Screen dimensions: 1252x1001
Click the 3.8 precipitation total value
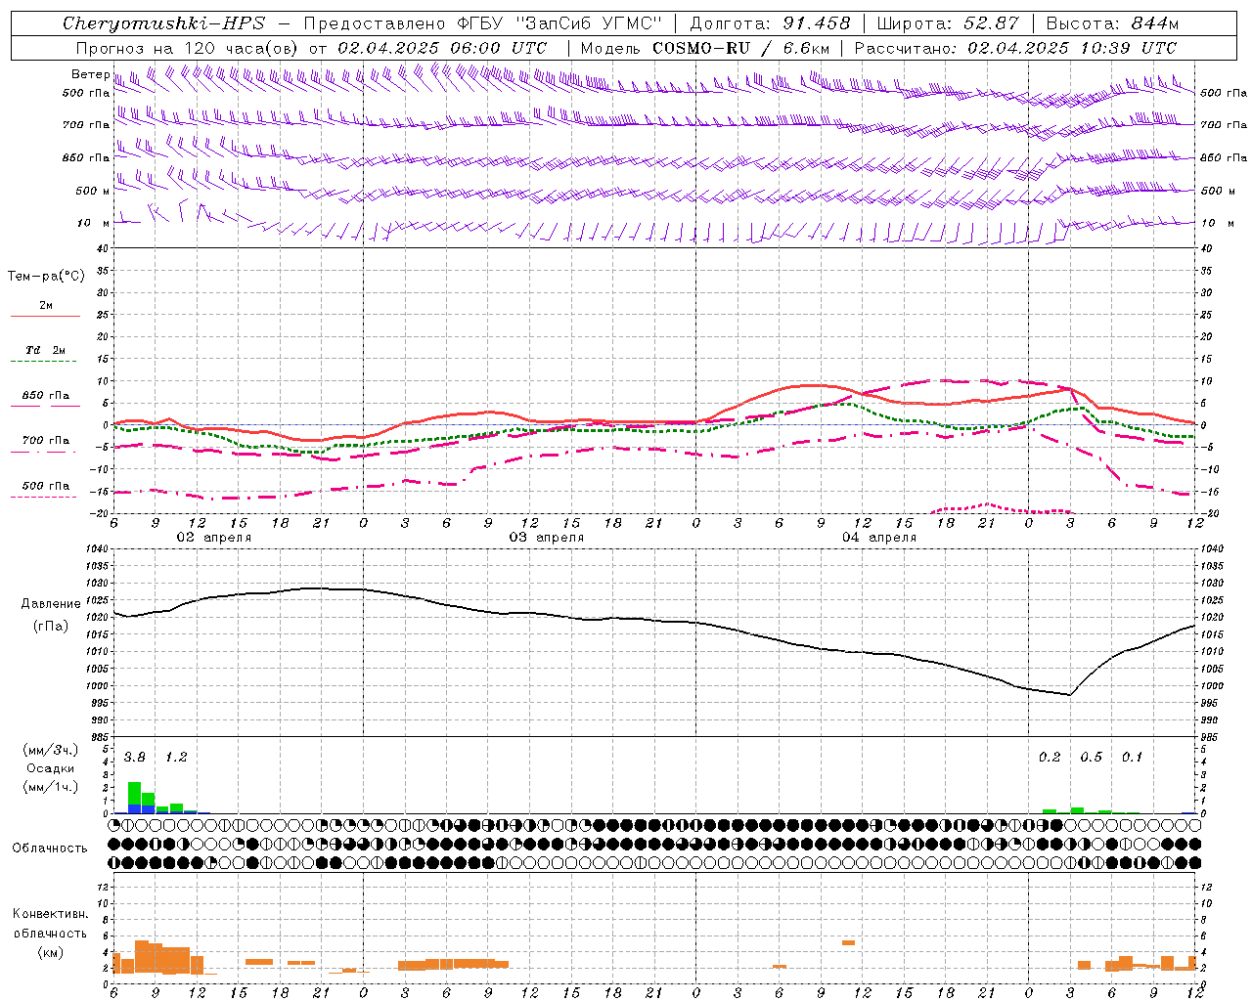pyautogui.click(x=135, y=758)
